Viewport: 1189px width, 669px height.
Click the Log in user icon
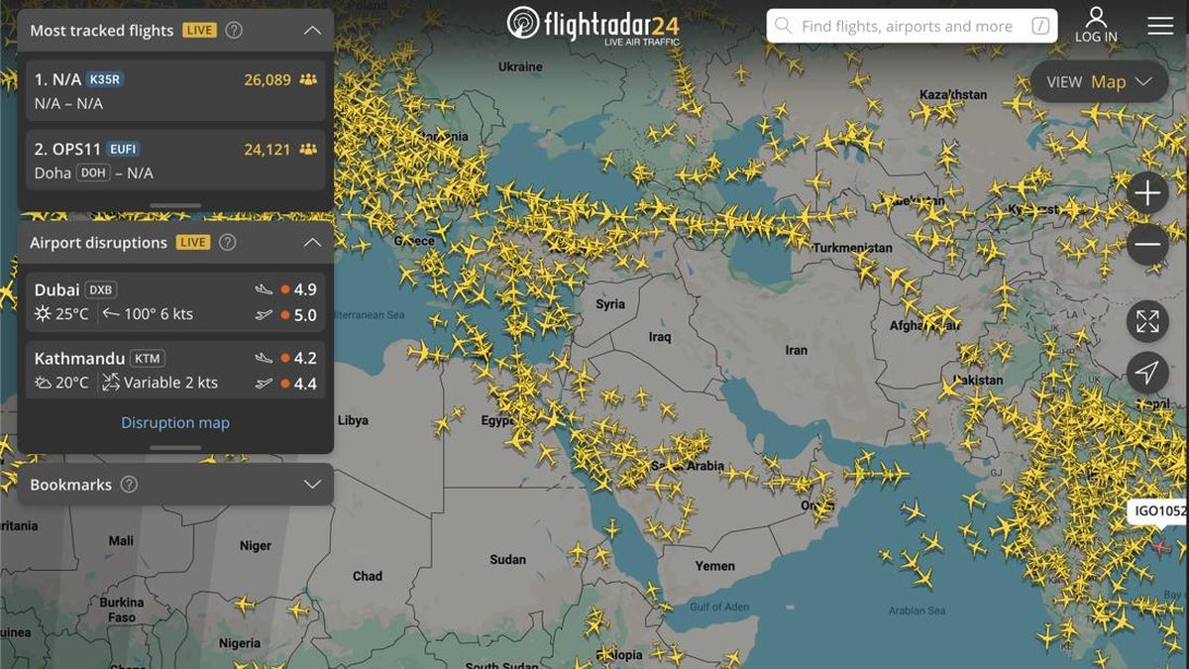tap(1096, 17)
